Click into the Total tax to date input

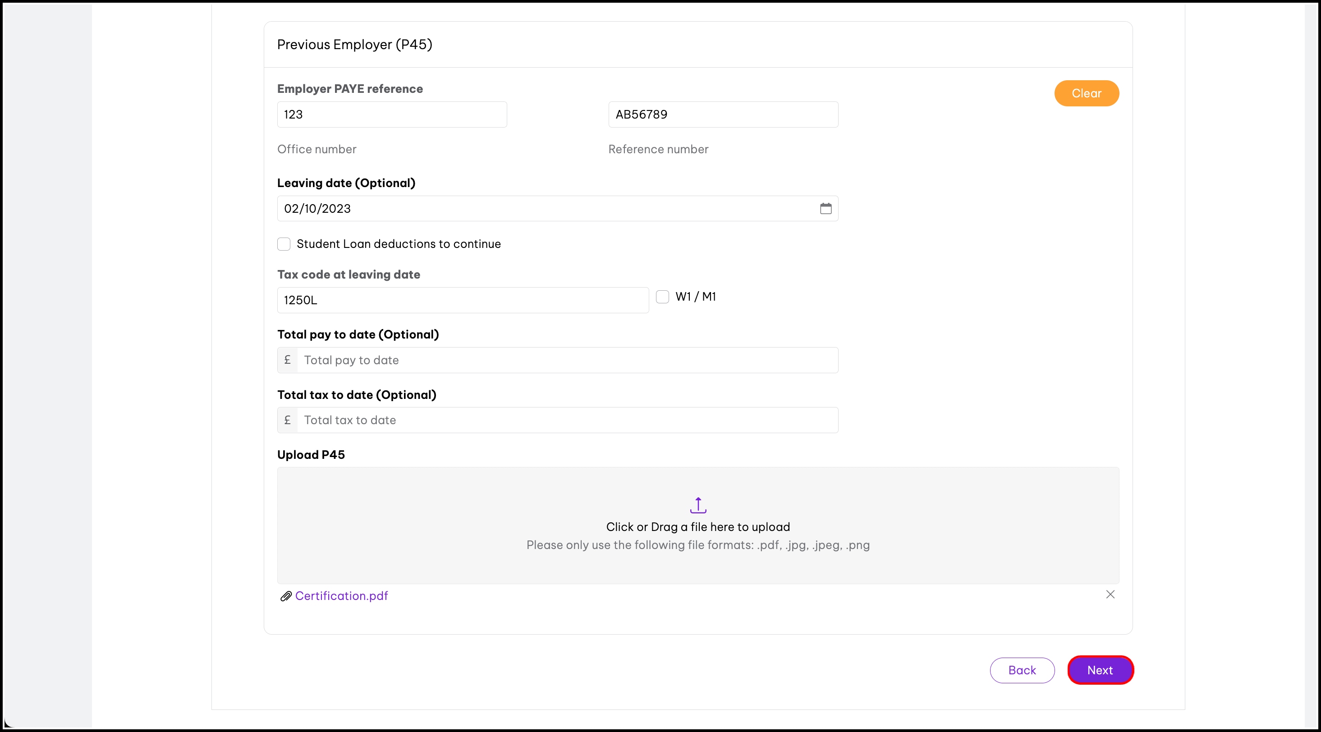pos(567,421)
